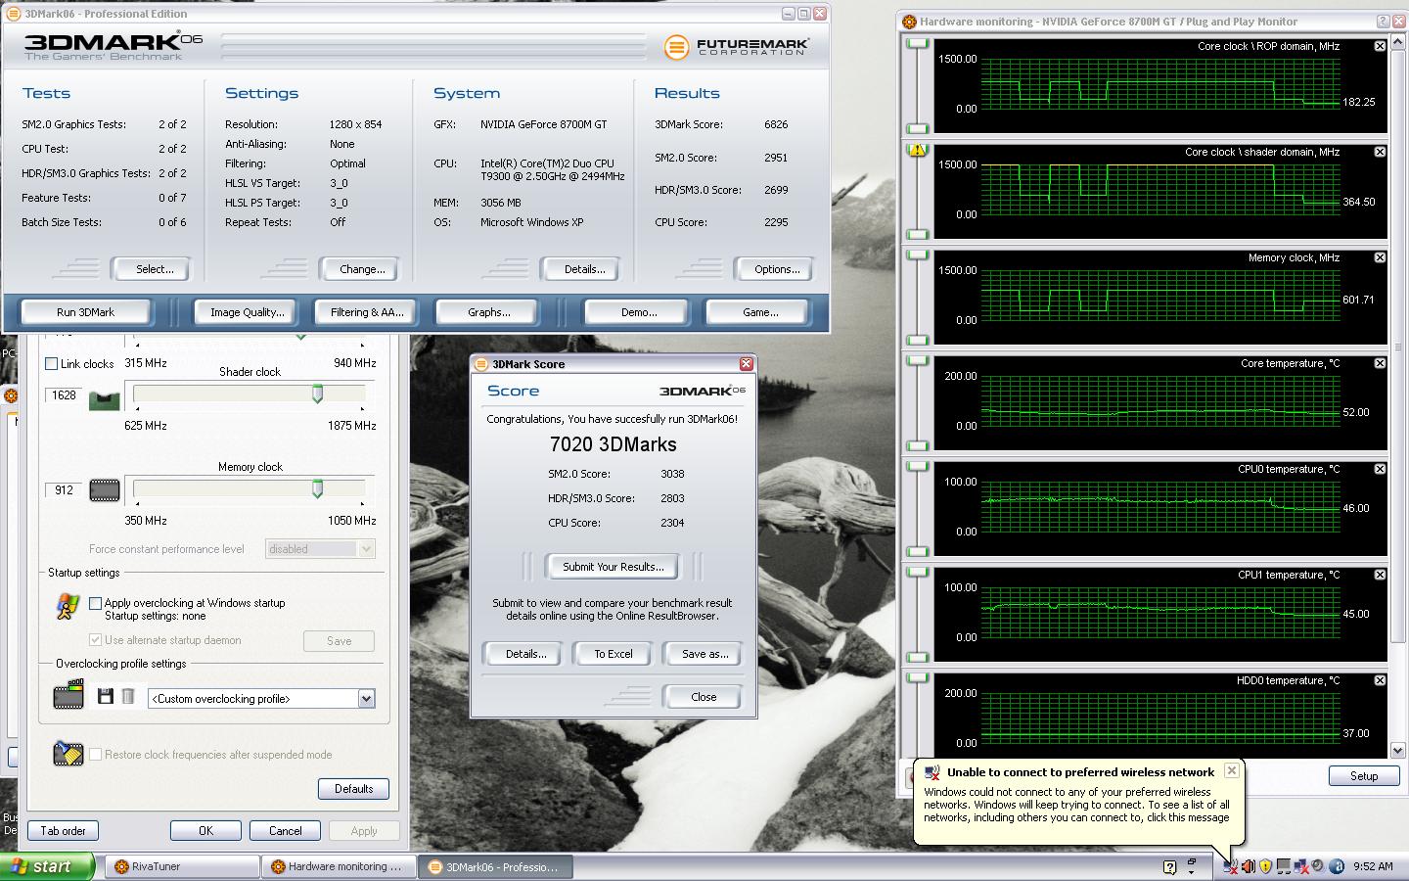Click the Shader clock value field 1628

[65, 395]
